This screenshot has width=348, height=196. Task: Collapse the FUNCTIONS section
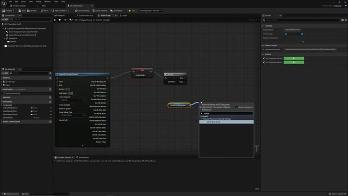tap(2, 89)
